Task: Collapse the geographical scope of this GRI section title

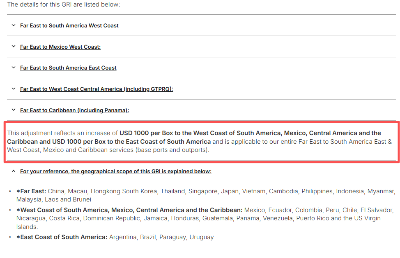Action: click(115, 171)
